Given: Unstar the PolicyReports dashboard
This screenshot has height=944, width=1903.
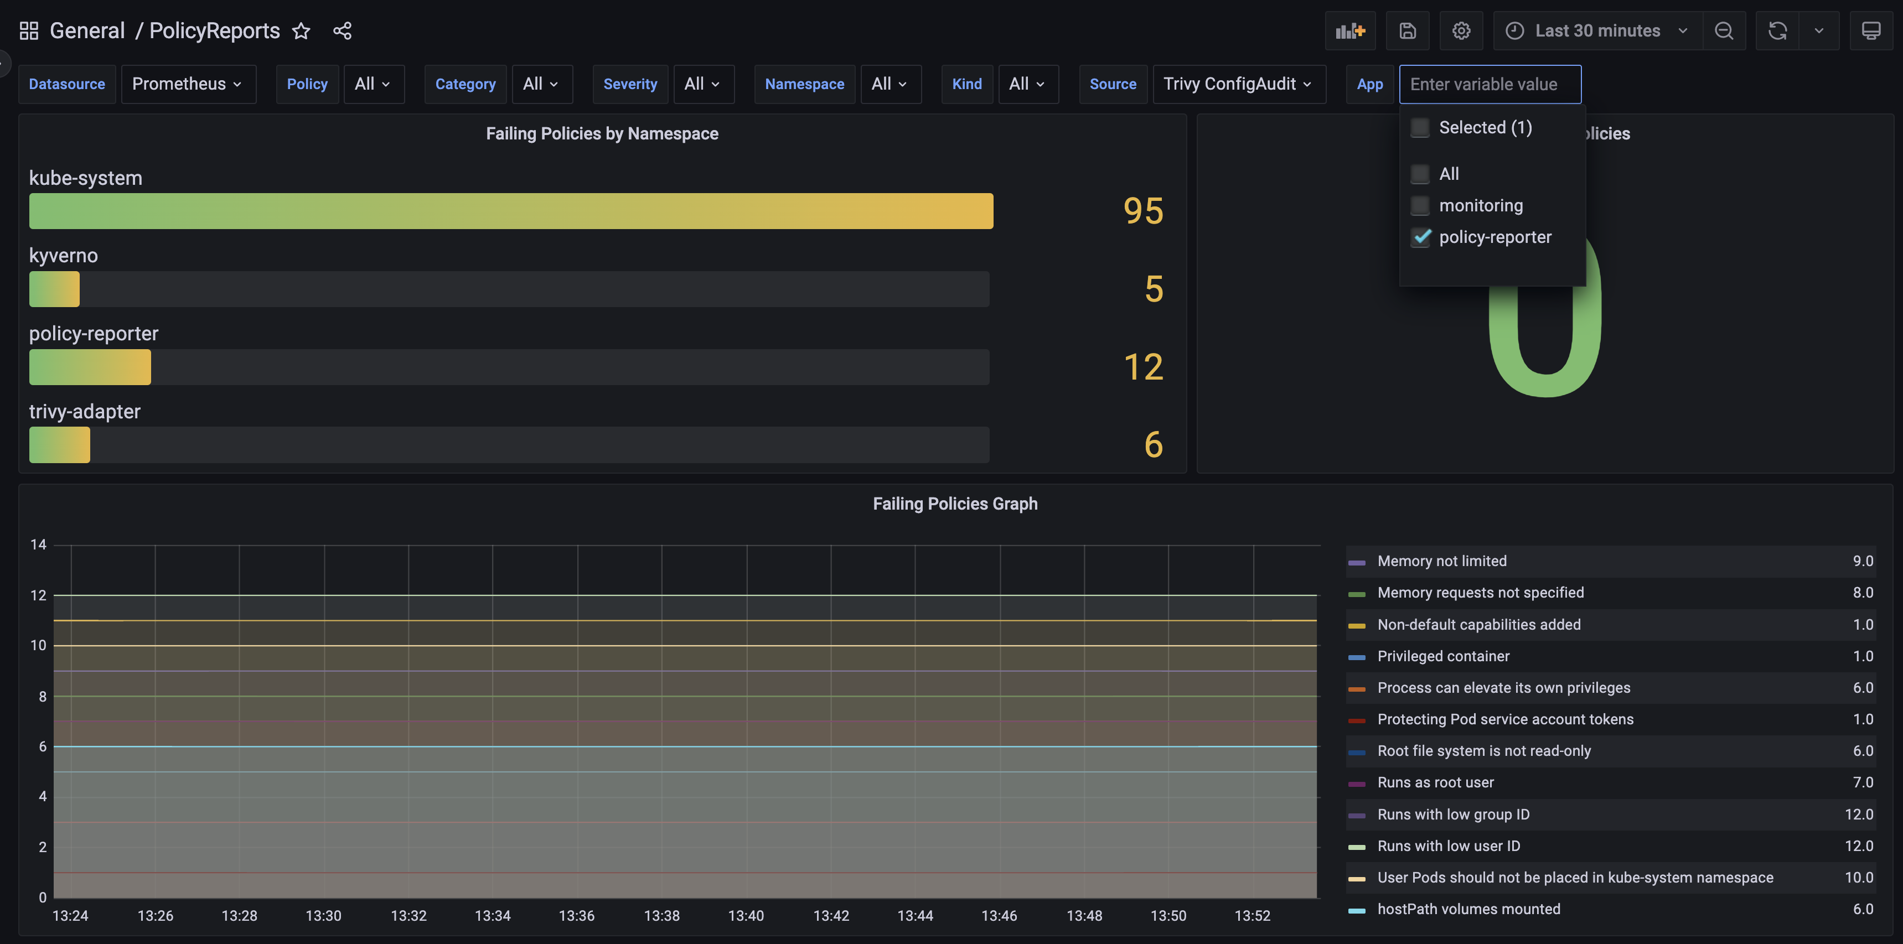Looking at the screenshot, I should (302, 31).
